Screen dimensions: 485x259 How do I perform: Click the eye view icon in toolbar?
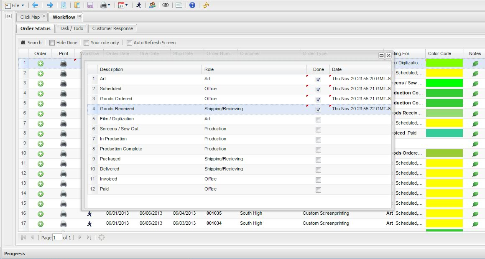pos(166,5)
